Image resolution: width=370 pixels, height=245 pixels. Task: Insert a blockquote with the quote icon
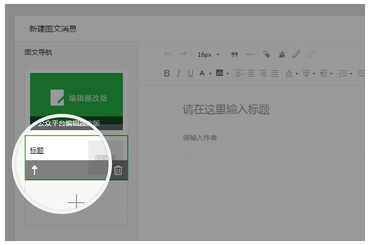click(x=235, y=54)
